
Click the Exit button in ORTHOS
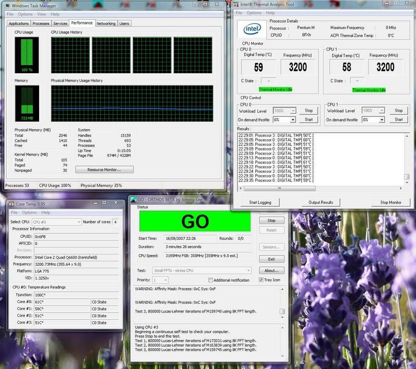[x=271, y=259]
